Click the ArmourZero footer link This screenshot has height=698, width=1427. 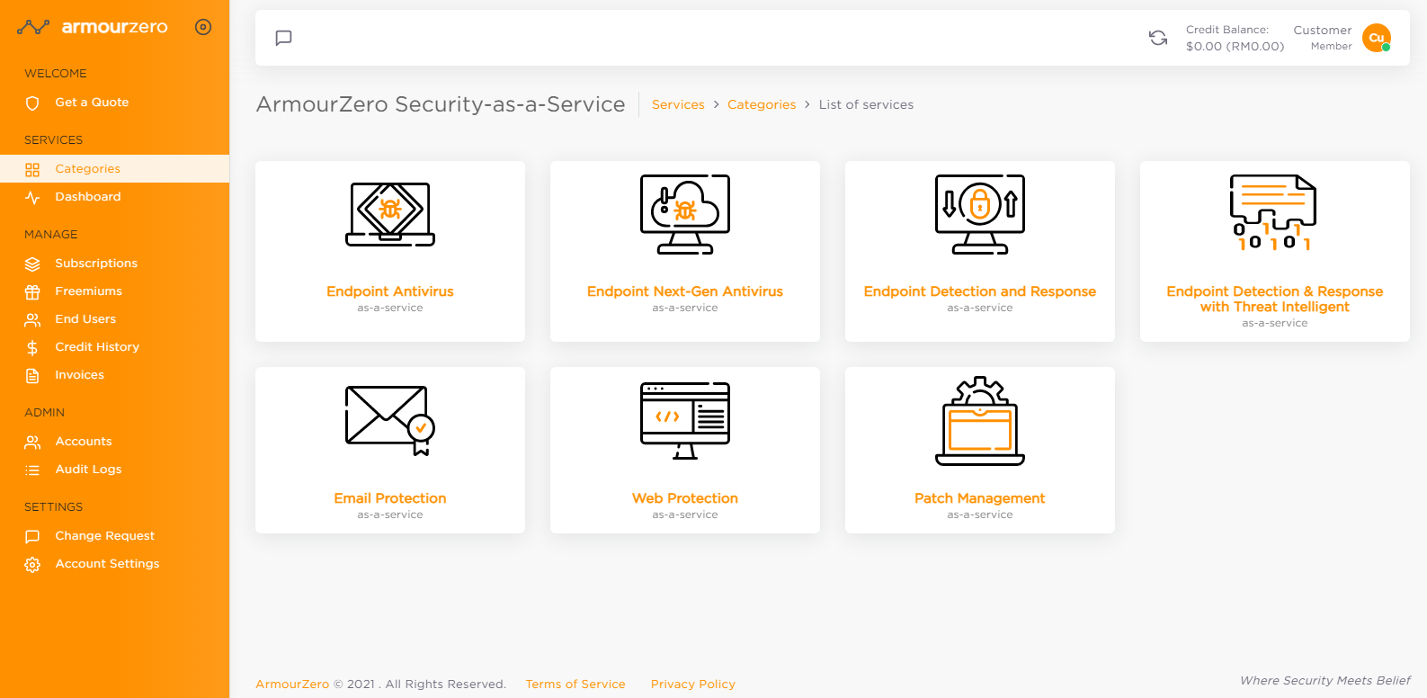coord(292,685)
